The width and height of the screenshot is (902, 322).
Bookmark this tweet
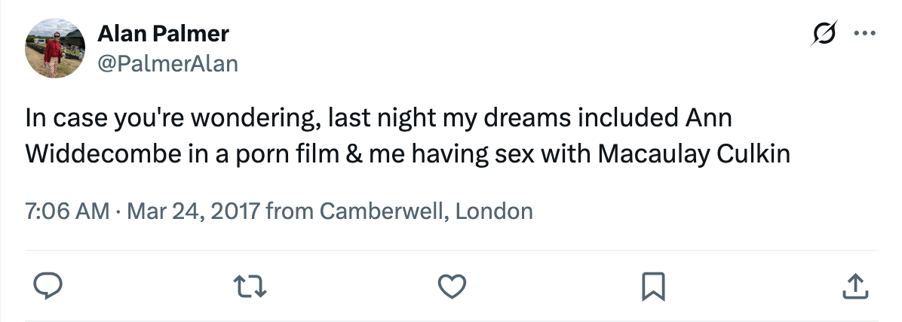(652, 285)
